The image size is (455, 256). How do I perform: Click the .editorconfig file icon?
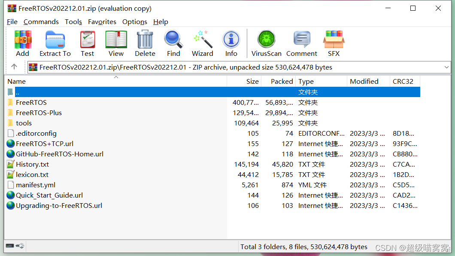coord(11,133)
